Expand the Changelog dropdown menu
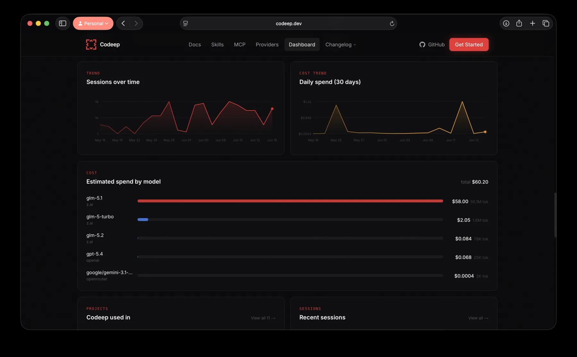The image size is (577, 357). 340,45
